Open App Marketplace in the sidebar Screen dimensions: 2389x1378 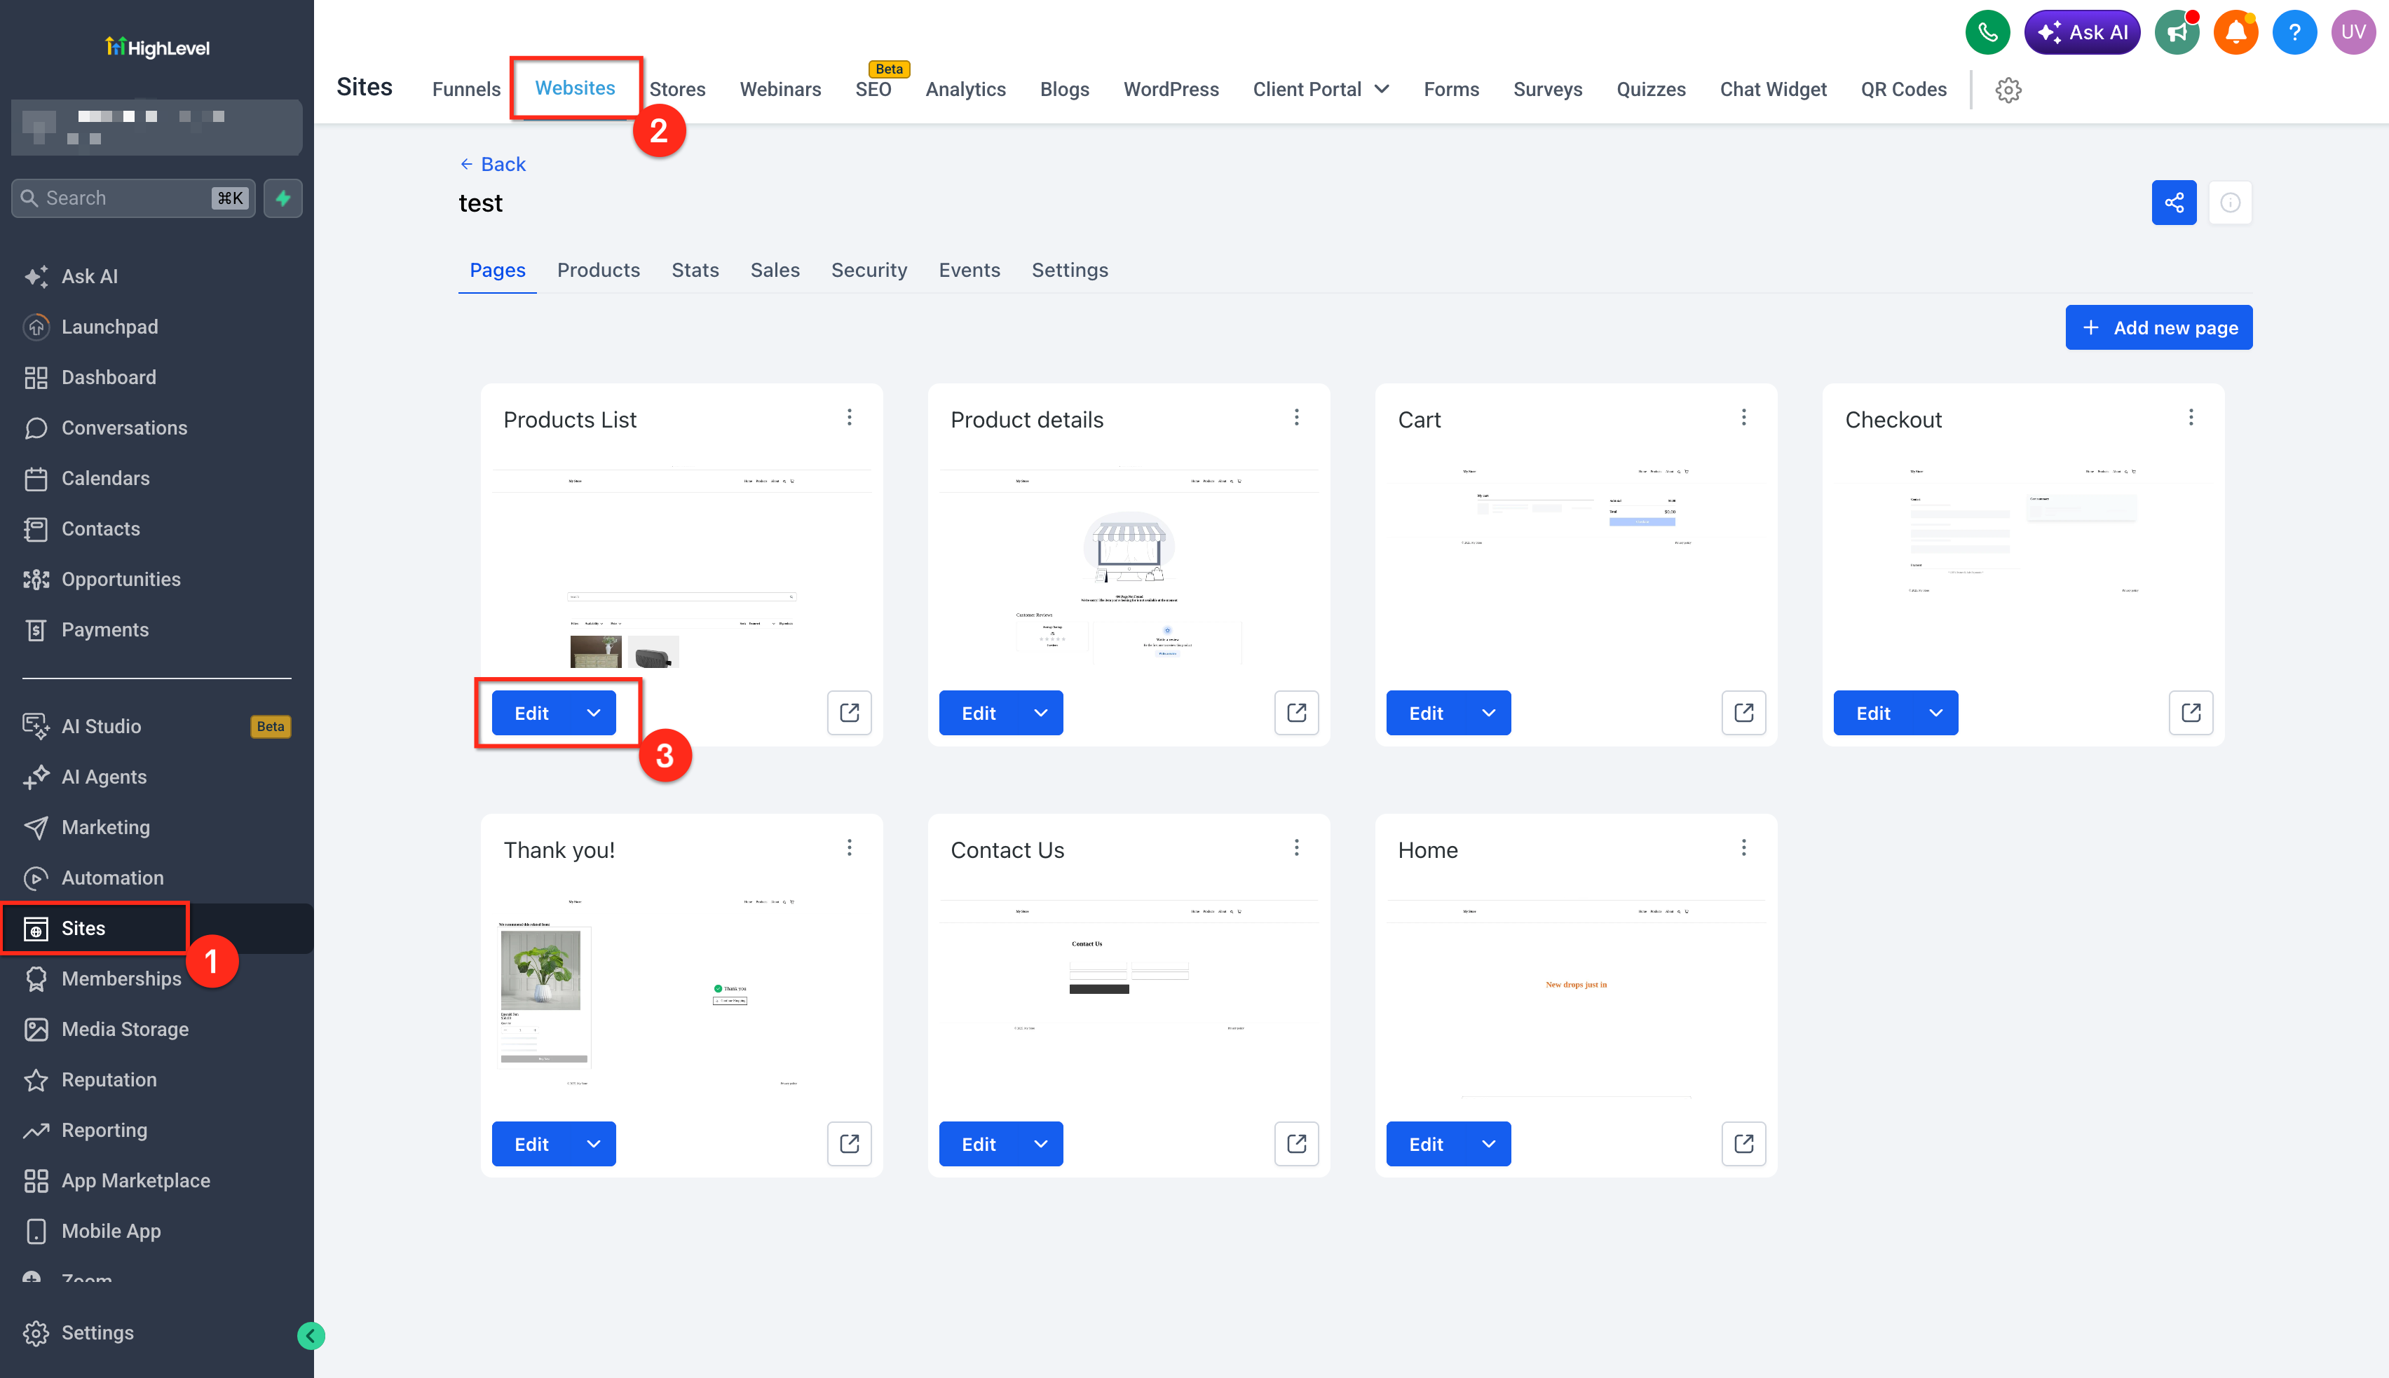point(135,1180)
